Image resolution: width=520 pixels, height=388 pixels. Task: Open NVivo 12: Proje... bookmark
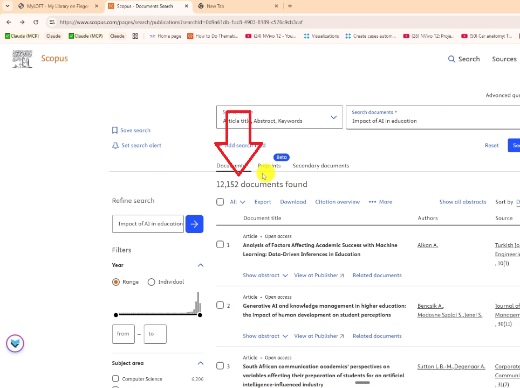[x=428, y=36]
